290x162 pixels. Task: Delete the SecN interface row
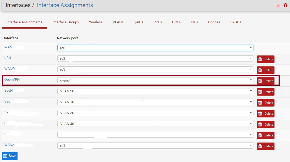266,92
